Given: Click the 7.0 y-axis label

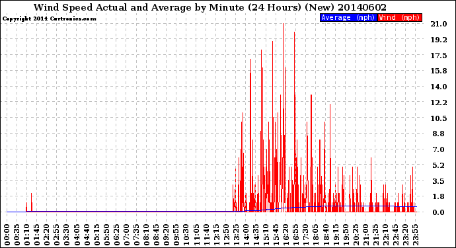Looking at the screenshot, I should click(x=439, y=149).
